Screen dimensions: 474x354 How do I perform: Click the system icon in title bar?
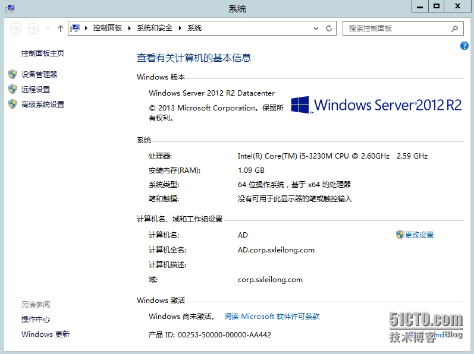(x=10, y=8)
